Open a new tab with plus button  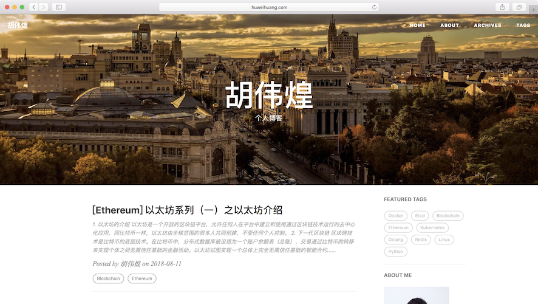534,10
